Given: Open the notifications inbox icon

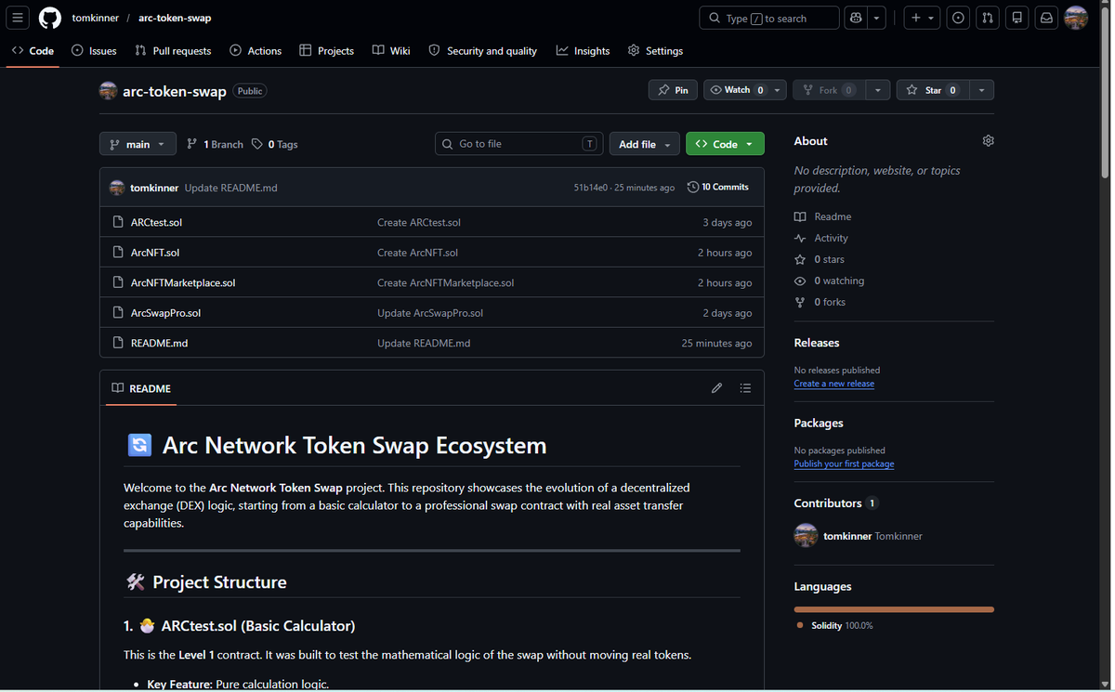Looking at the screenshot, I should coord(1047,18).
